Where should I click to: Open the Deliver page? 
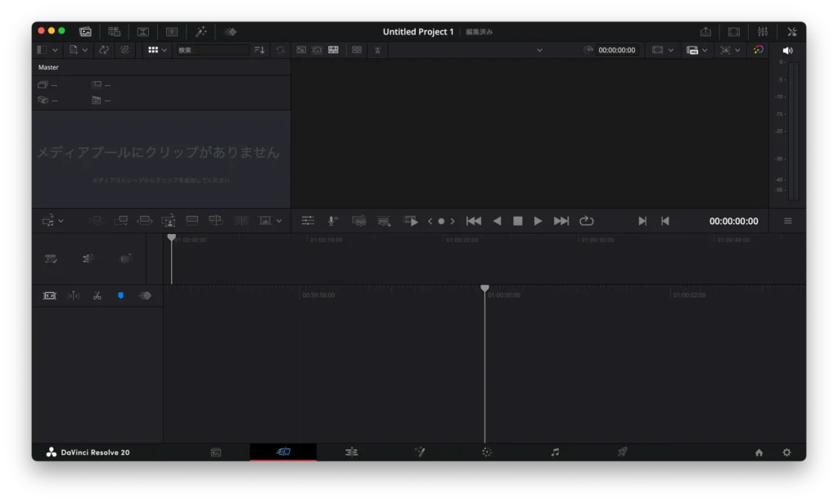pyautogui.click(x=622, y=451)
